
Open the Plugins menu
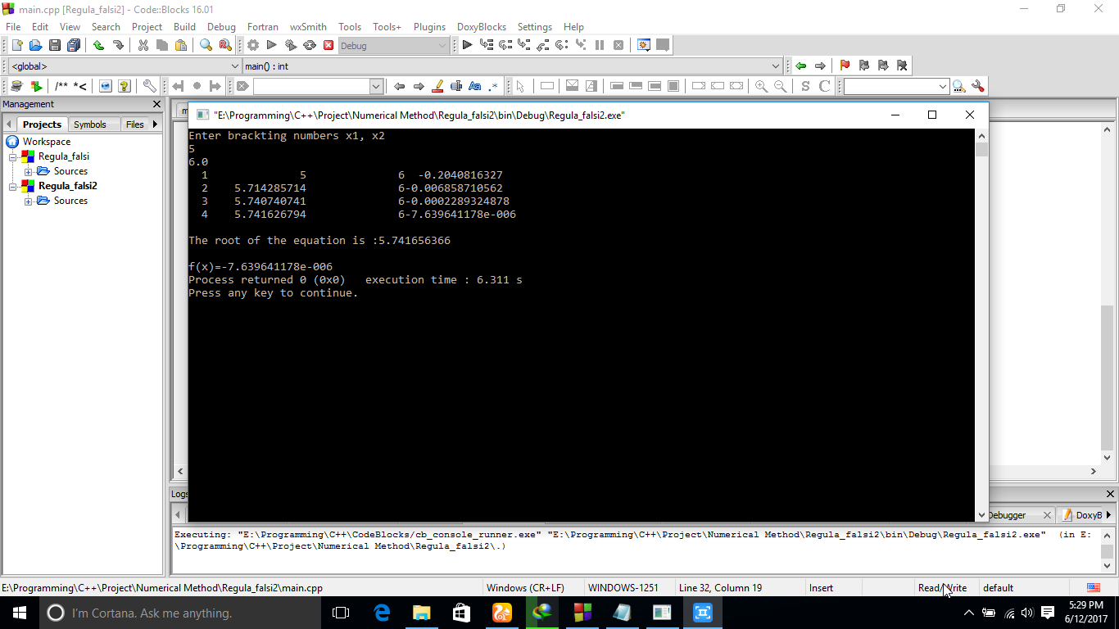(x=429, y=27)
